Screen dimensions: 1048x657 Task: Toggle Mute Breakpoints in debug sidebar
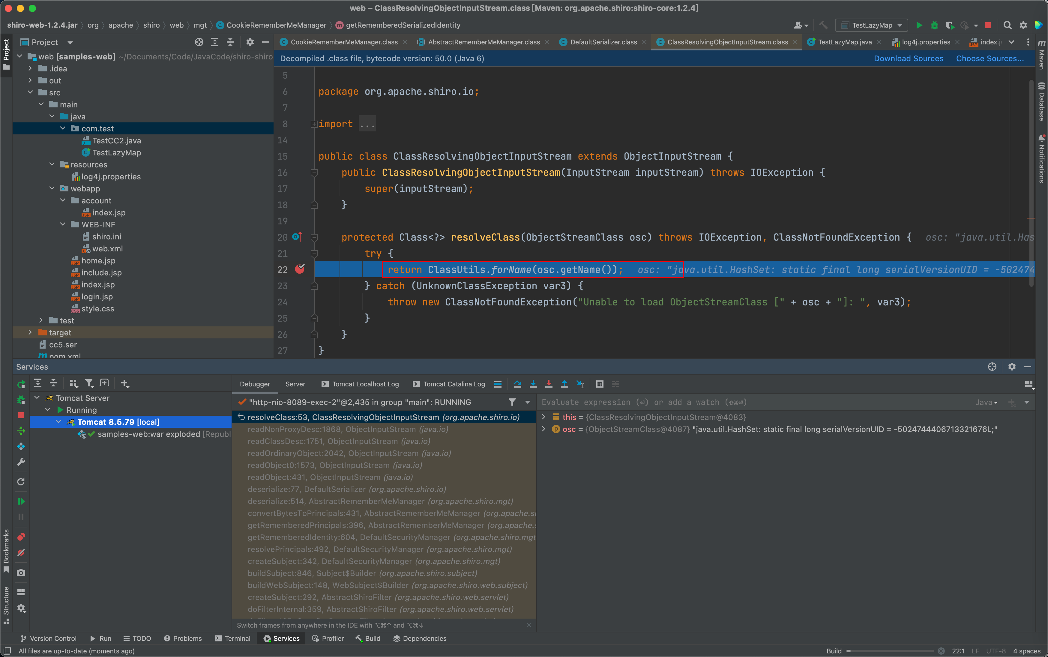coord(21,553)
